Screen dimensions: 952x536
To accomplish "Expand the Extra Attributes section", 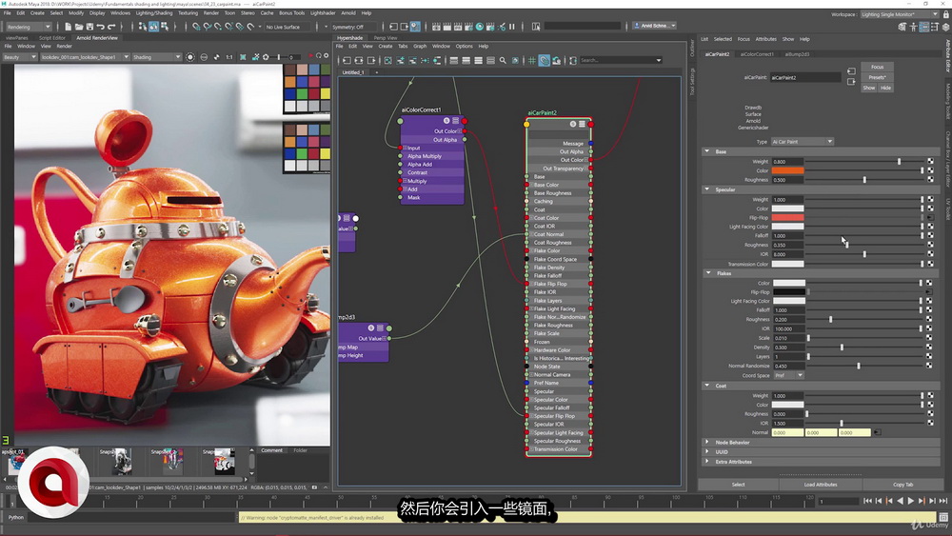I will [x=706, y=462].
